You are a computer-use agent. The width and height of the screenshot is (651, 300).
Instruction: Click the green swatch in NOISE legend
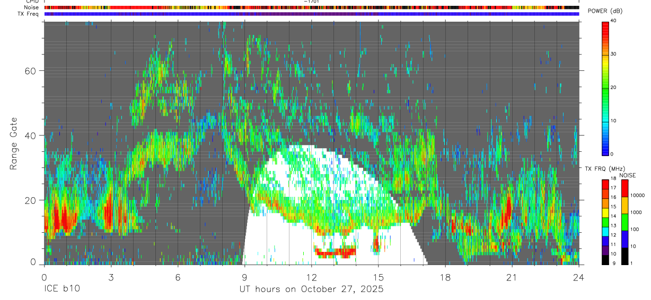(x=624, y=222)
